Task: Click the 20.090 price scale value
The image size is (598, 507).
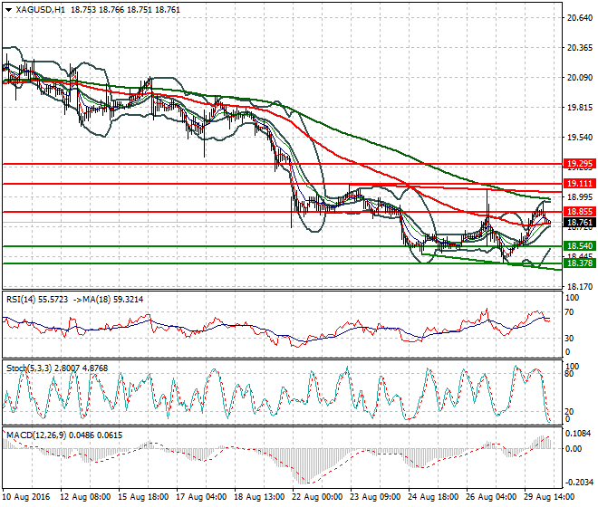Action: (x=580, y=78)
